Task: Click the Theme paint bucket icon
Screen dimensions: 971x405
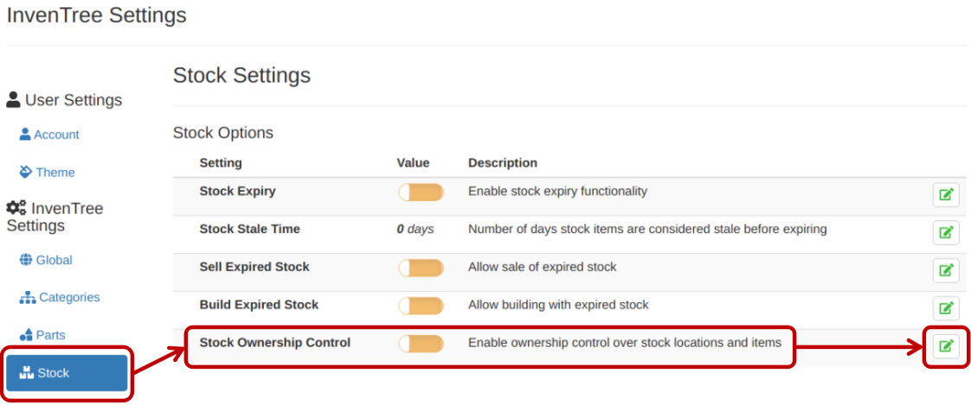Action: 25,172
